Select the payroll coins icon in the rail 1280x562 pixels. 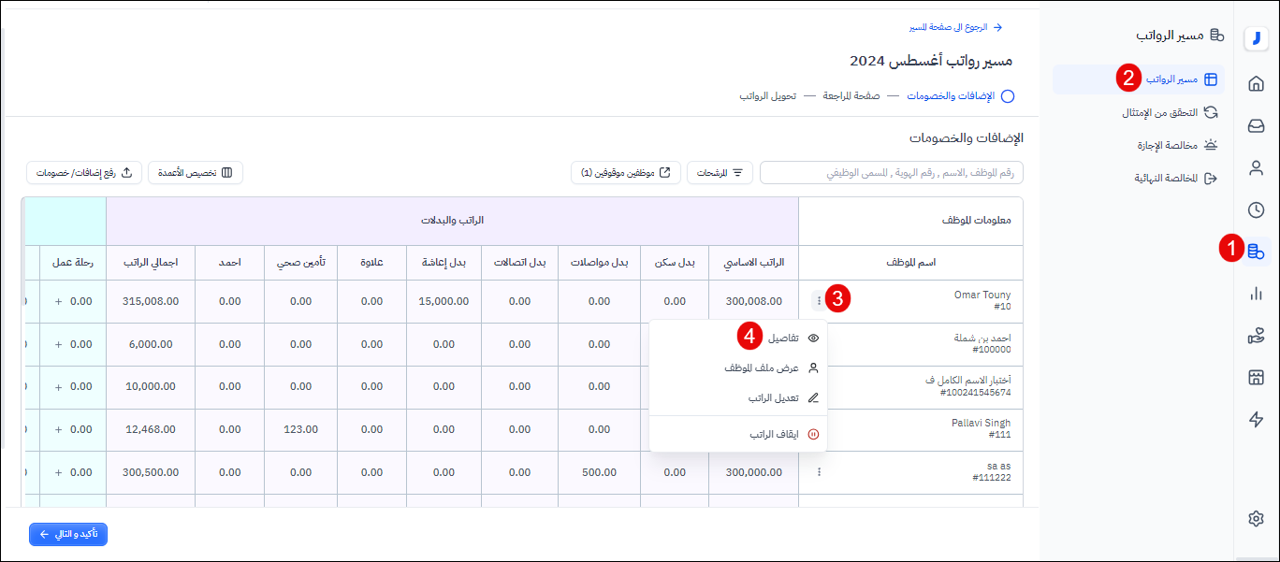(x=1256, y=251)
